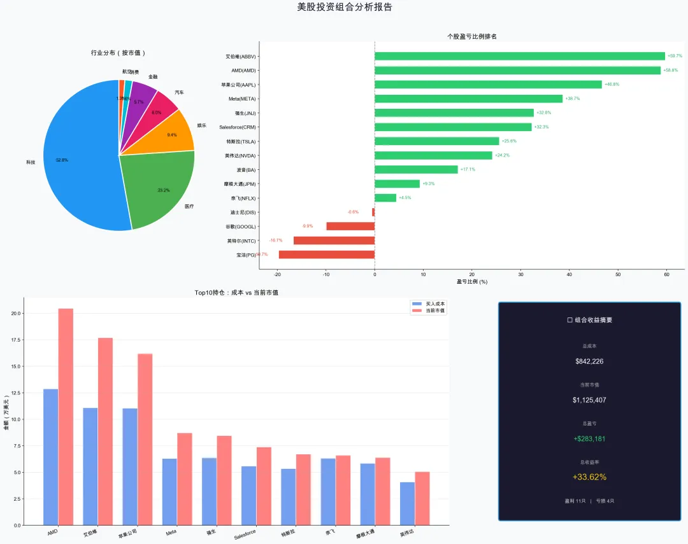Screen dimensions: 688x544
Task: Click the 苹果公司(AAPL) row label
Action: [238, 85]
